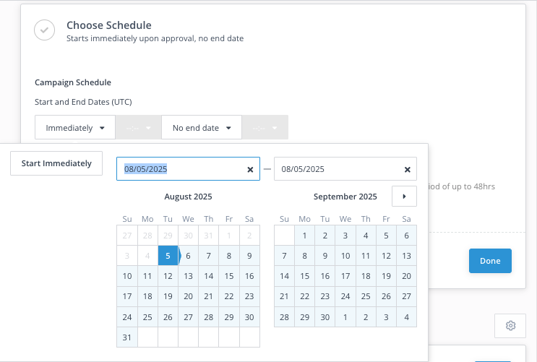Go to next month with arrow button
This screenshot has height=362, width=537.
(x=404, y=196)
